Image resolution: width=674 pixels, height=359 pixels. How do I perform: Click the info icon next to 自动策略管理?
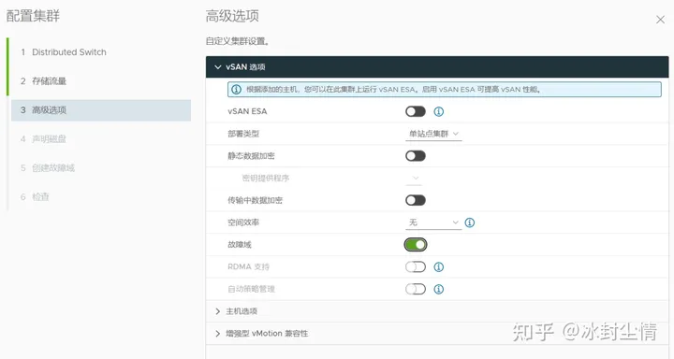pos(438,289)
